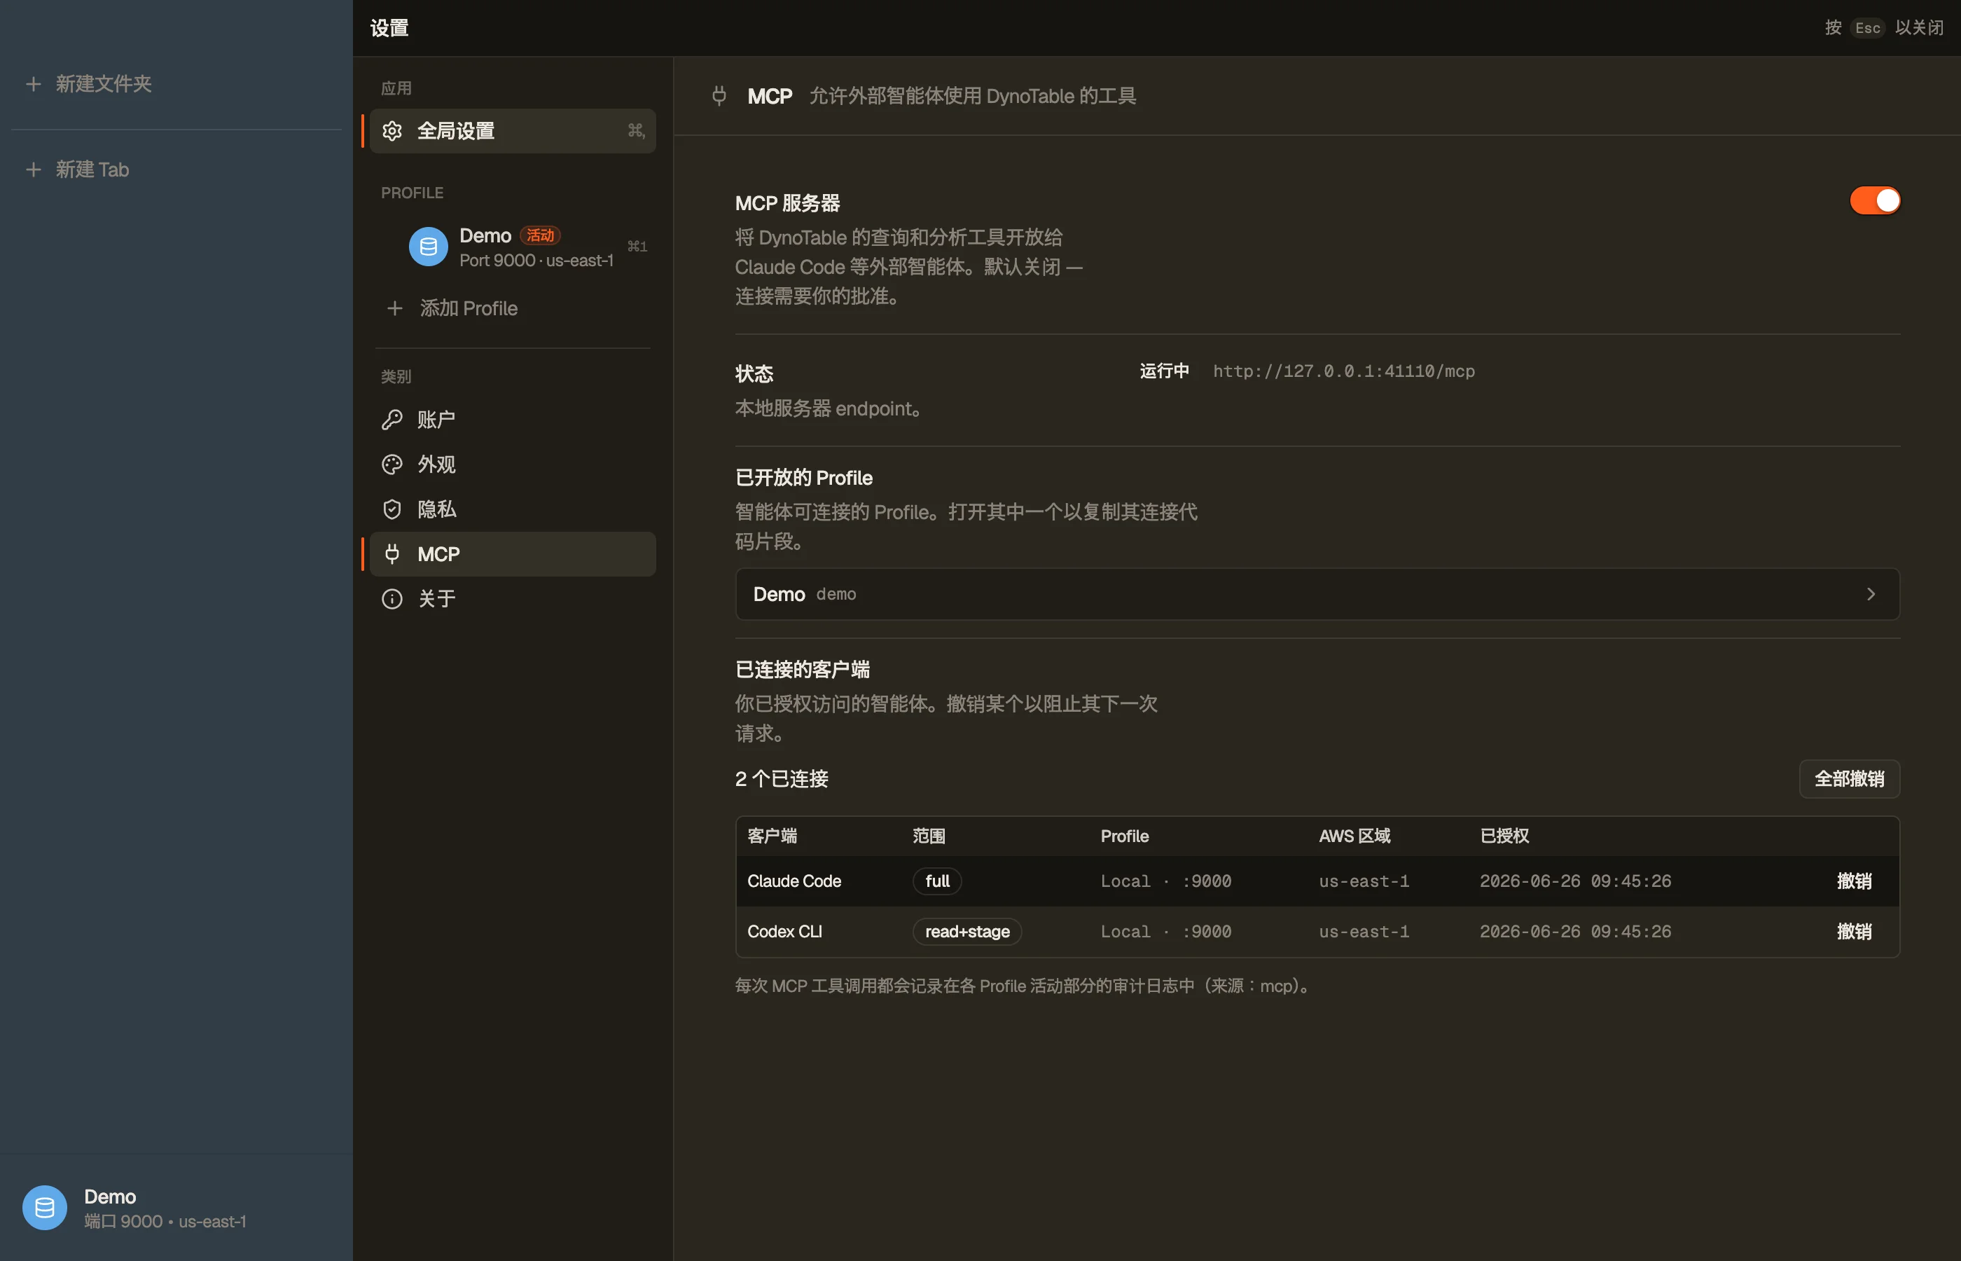The width and height of the screenshot is (1961, 1261).
Task: Click the key icon for 账户
Action: (392, 419)
